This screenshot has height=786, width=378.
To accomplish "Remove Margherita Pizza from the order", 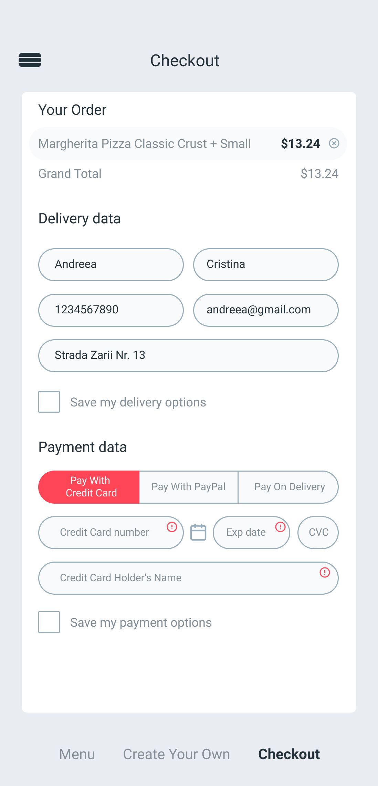I will point(334,143).
